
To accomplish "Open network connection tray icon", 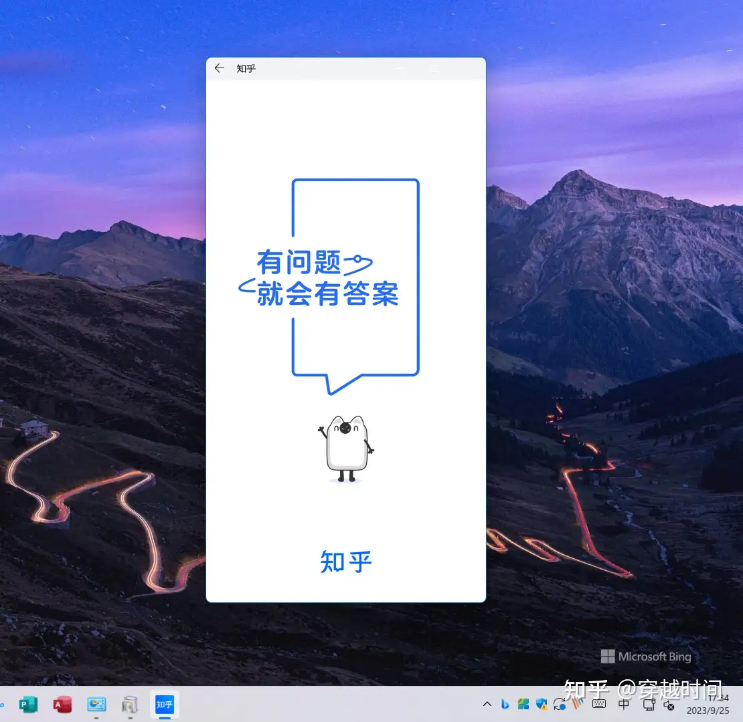I will (649, 705).
